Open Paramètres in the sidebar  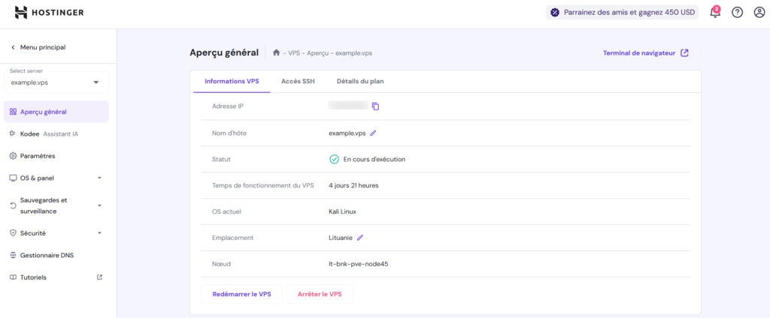point(56,156)
